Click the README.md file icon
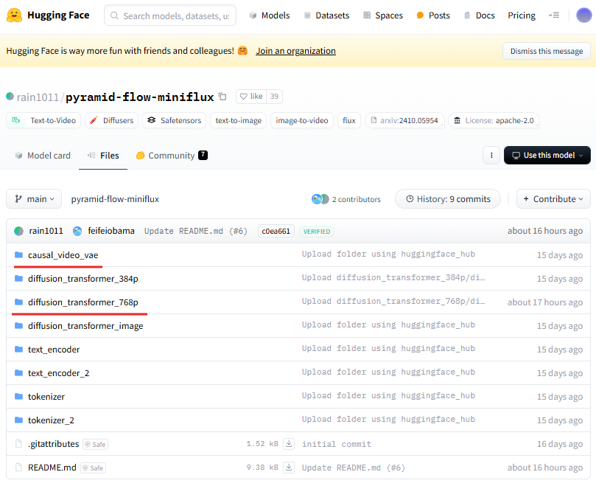 click(18, 467)
